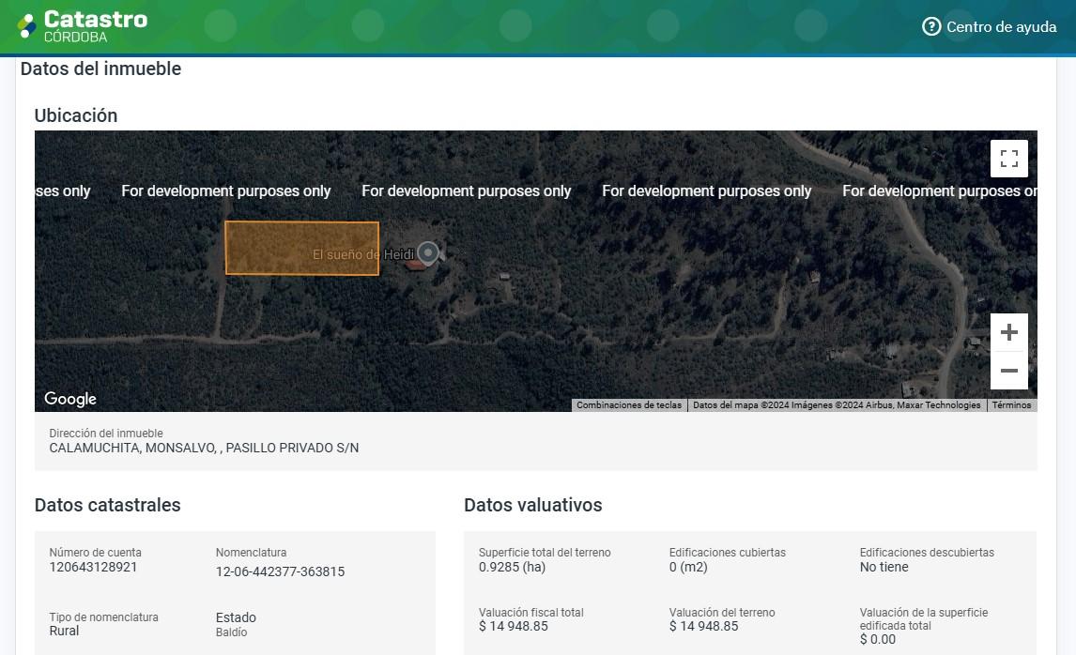Click the El sueño de Heidi map pin
The image size is (1076, 655).
click(x=428, y=253)
